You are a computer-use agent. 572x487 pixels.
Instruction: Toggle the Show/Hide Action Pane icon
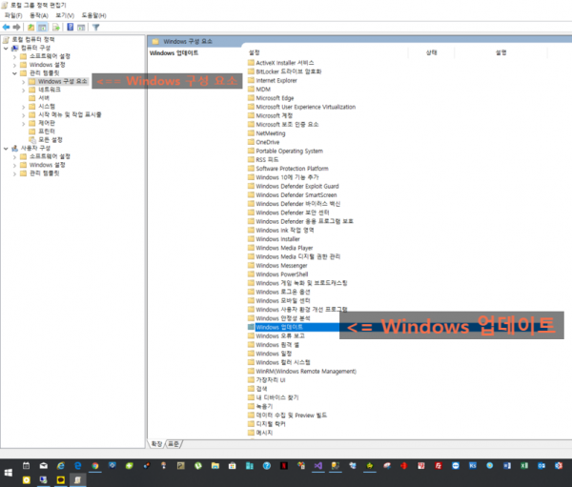click(x=81, y=27)
